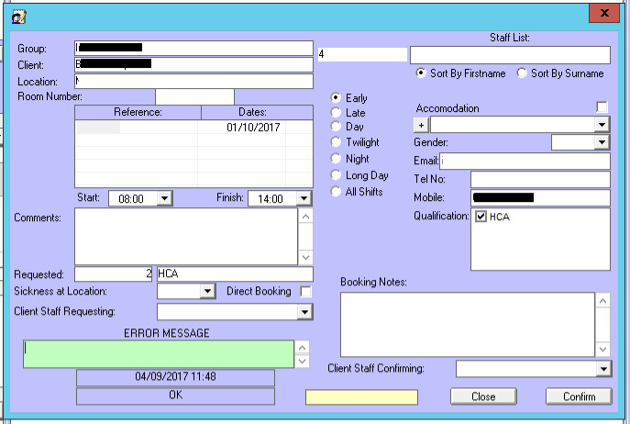Open Client Staff Requesting dropdown

point(305,312)
